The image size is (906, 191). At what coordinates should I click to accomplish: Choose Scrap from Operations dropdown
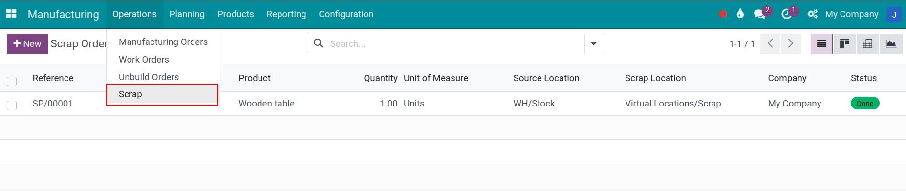[162, 94]
